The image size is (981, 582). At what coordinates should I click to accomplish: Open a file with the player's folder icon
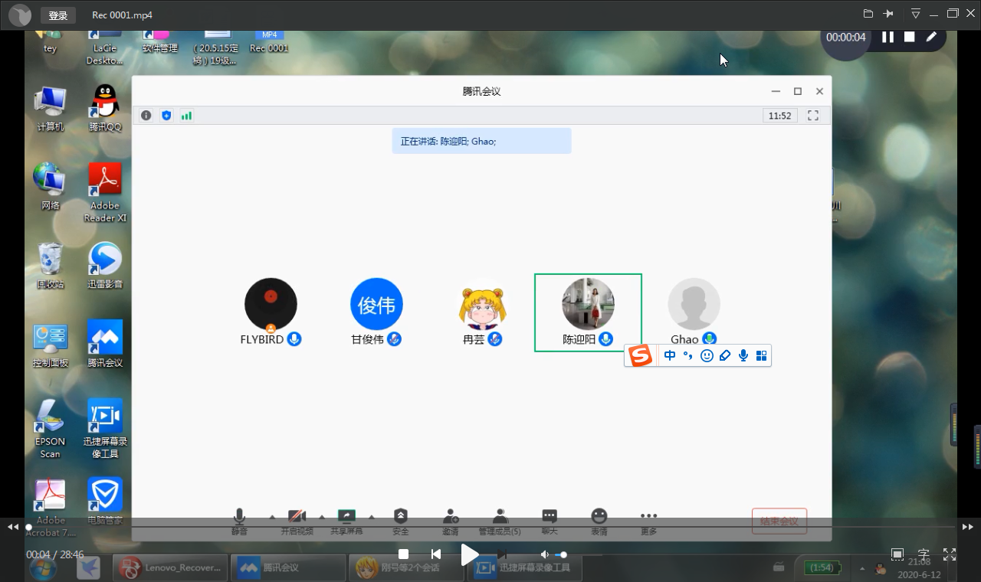click(868, 14)
